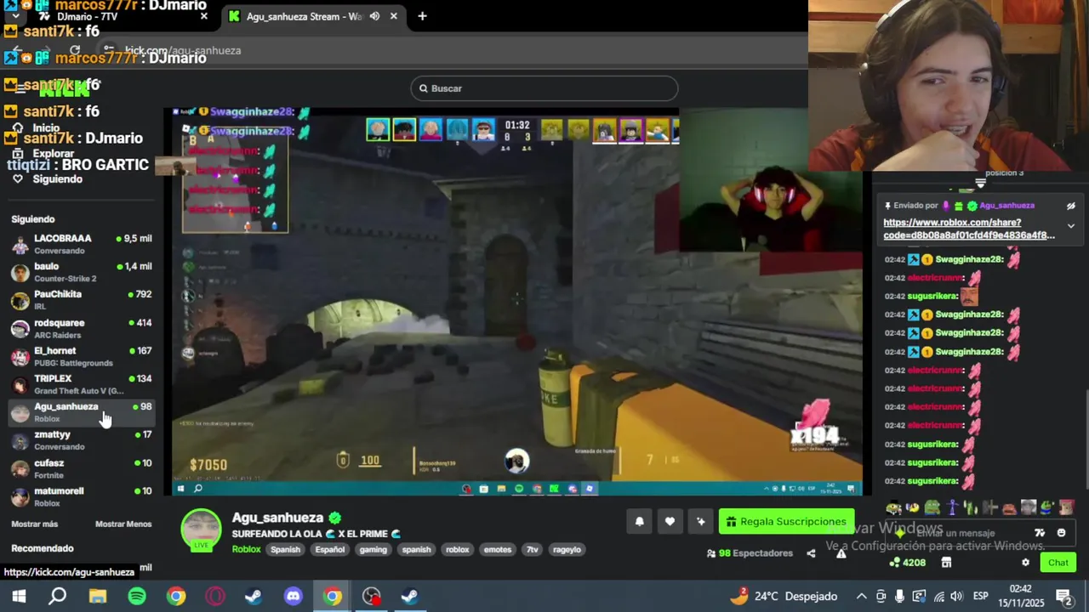Open rodsquaree channel in sidebar
Screen dimensions: 1089x612
[82, 328]
